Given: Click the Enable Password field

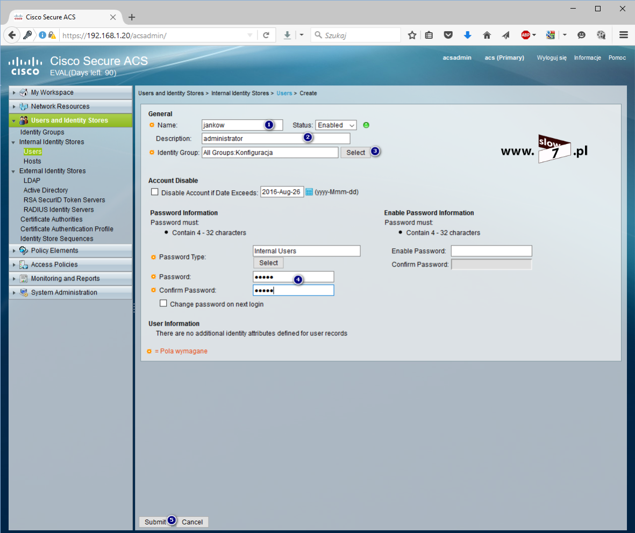Looking at the screenshot, I should point(491,251).
